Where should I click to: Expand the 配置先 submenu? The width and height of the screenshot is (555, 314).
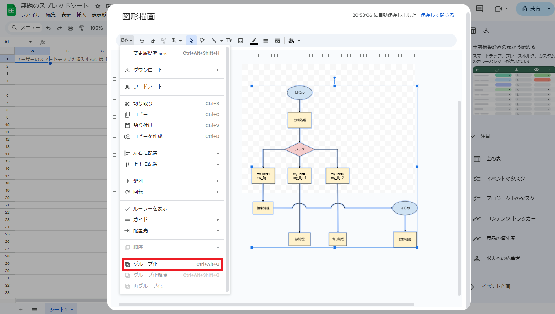pyautogui.click(x=172, y=231)
